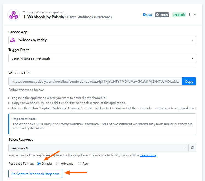Open the three-dot options menu

pos(189,15)
